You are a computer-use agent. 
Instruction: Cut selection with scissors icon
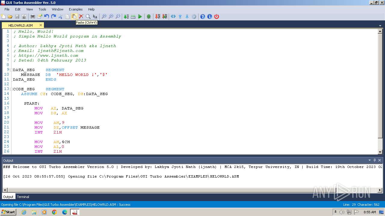pyautogui.click(x=60, y=16)
